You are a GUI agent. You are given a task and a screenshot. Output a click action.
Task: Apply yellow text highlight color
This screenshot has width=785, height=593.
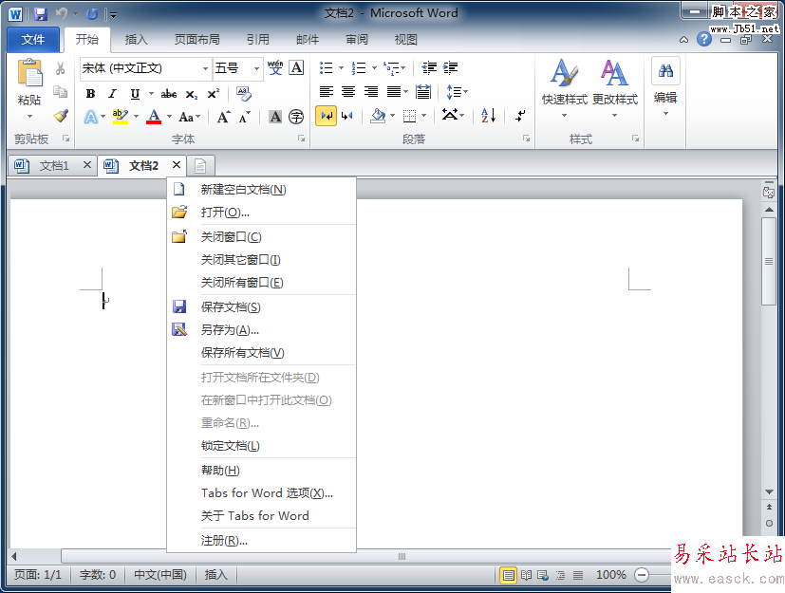(121, 117)
